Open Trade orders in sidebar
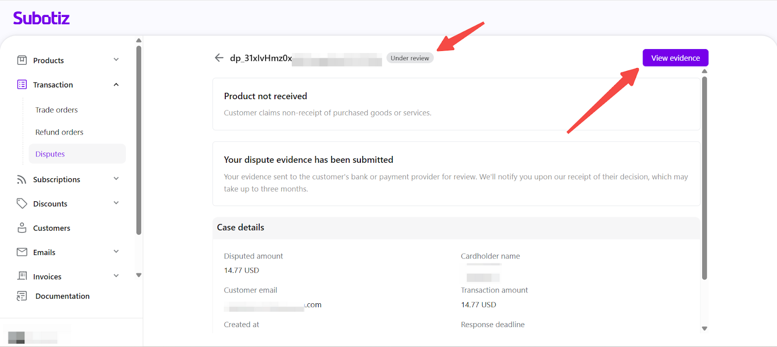The height and width of the screenshot is (347, 777). (x=56, y=110)
